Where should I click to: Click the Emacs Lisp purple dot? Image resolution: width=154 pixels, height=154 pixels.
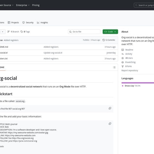point(122,86)
